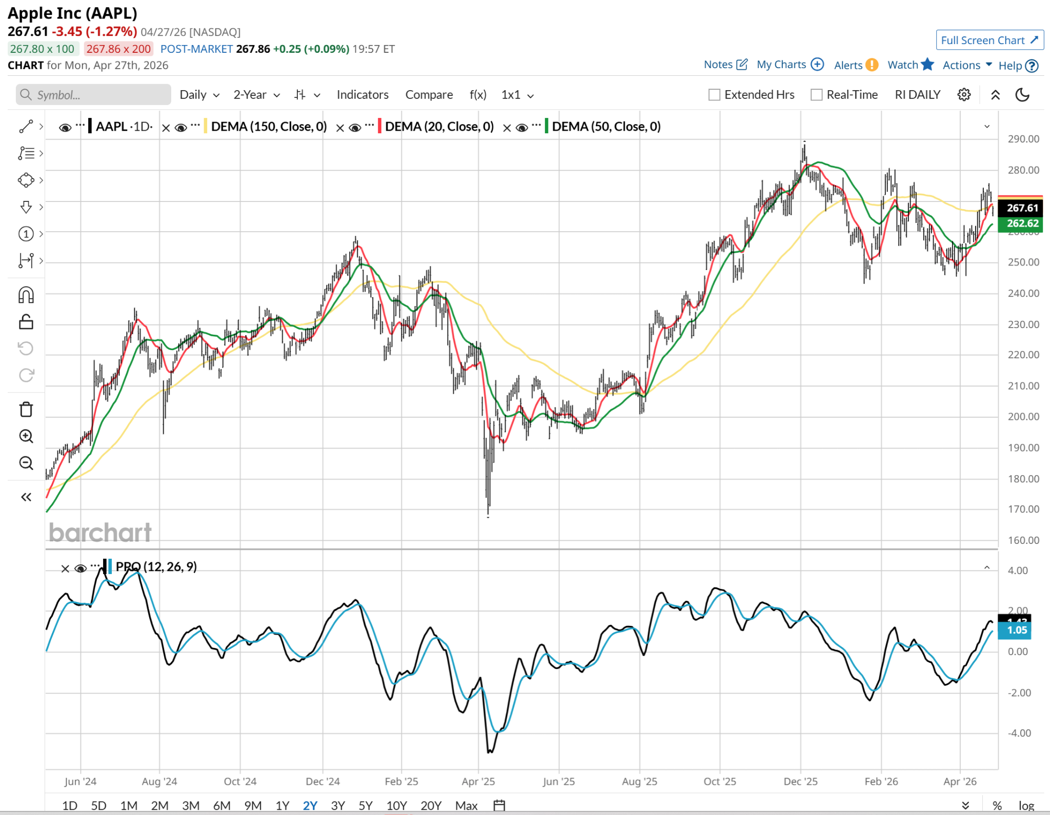Click the zoom out magnifier icon

pos(26,463)
